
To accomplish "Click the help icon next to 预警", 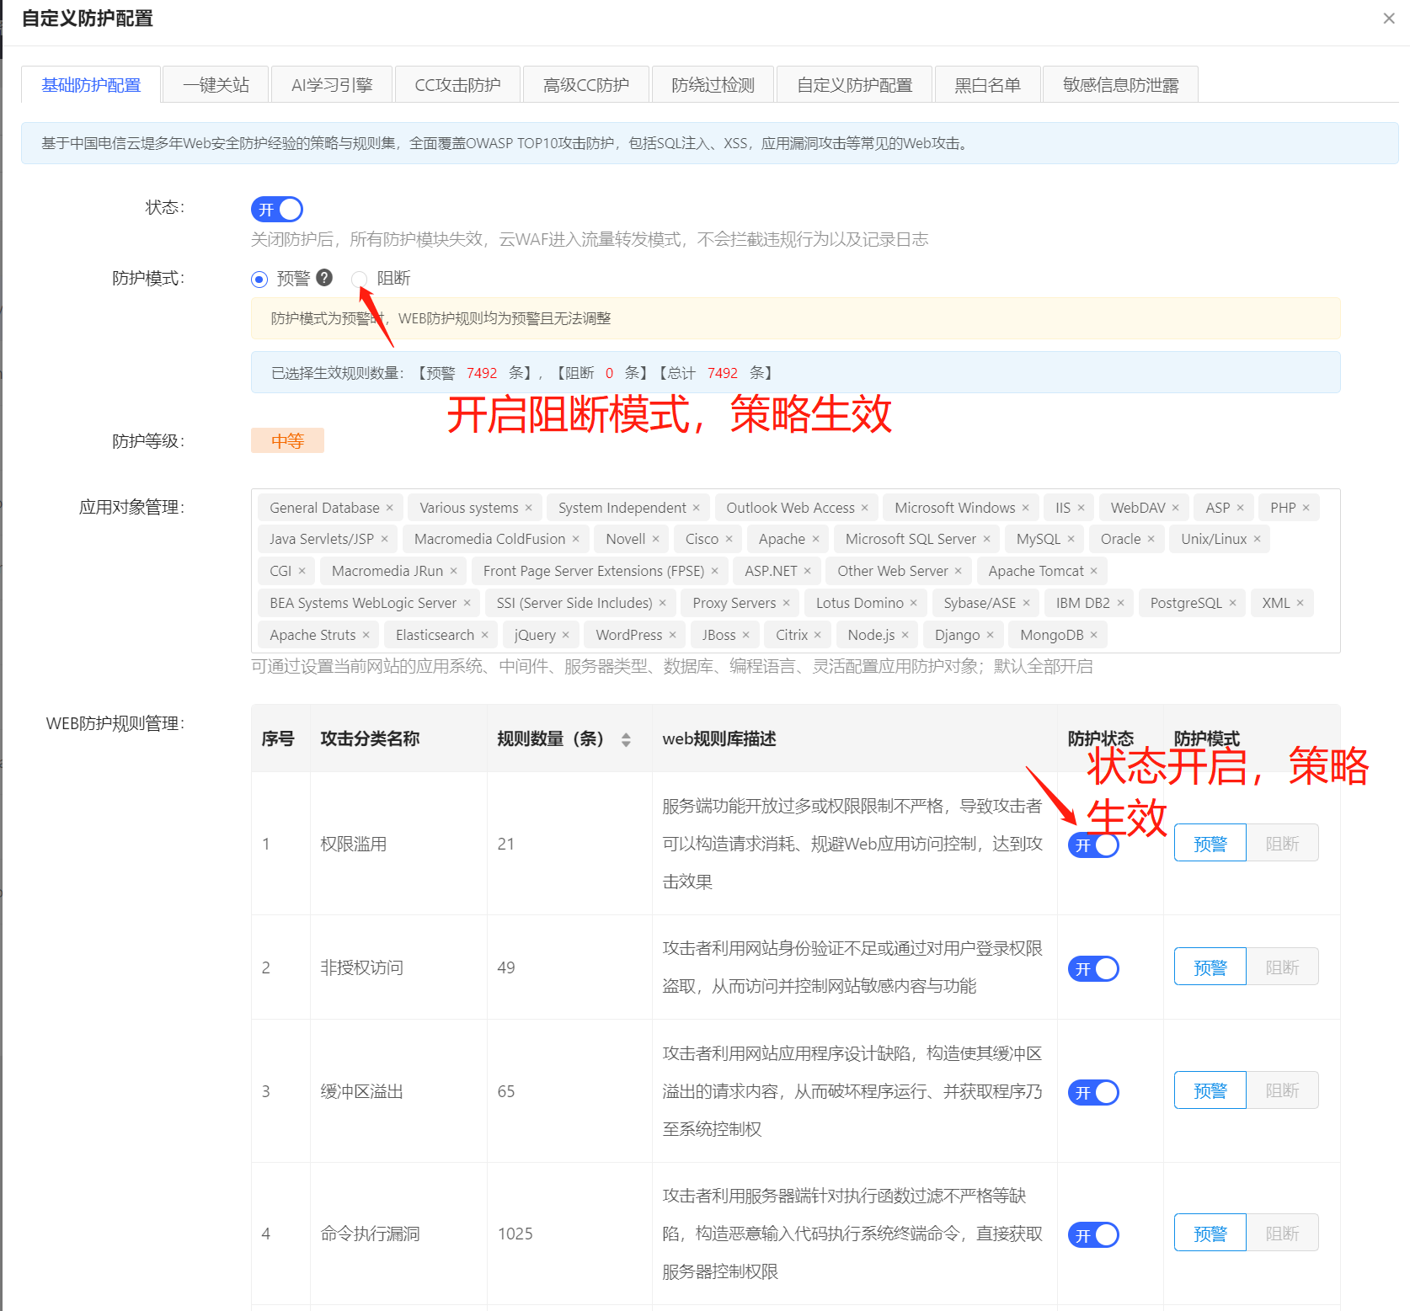I will [324, 278].
